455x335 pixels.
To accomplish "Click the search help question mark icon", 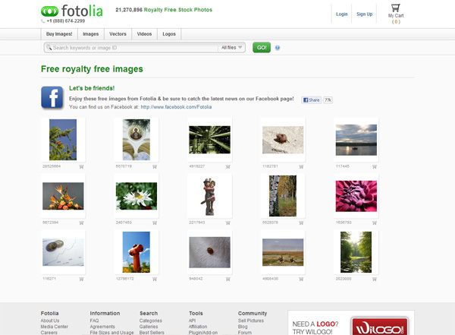I will click(x=278, y=48).
